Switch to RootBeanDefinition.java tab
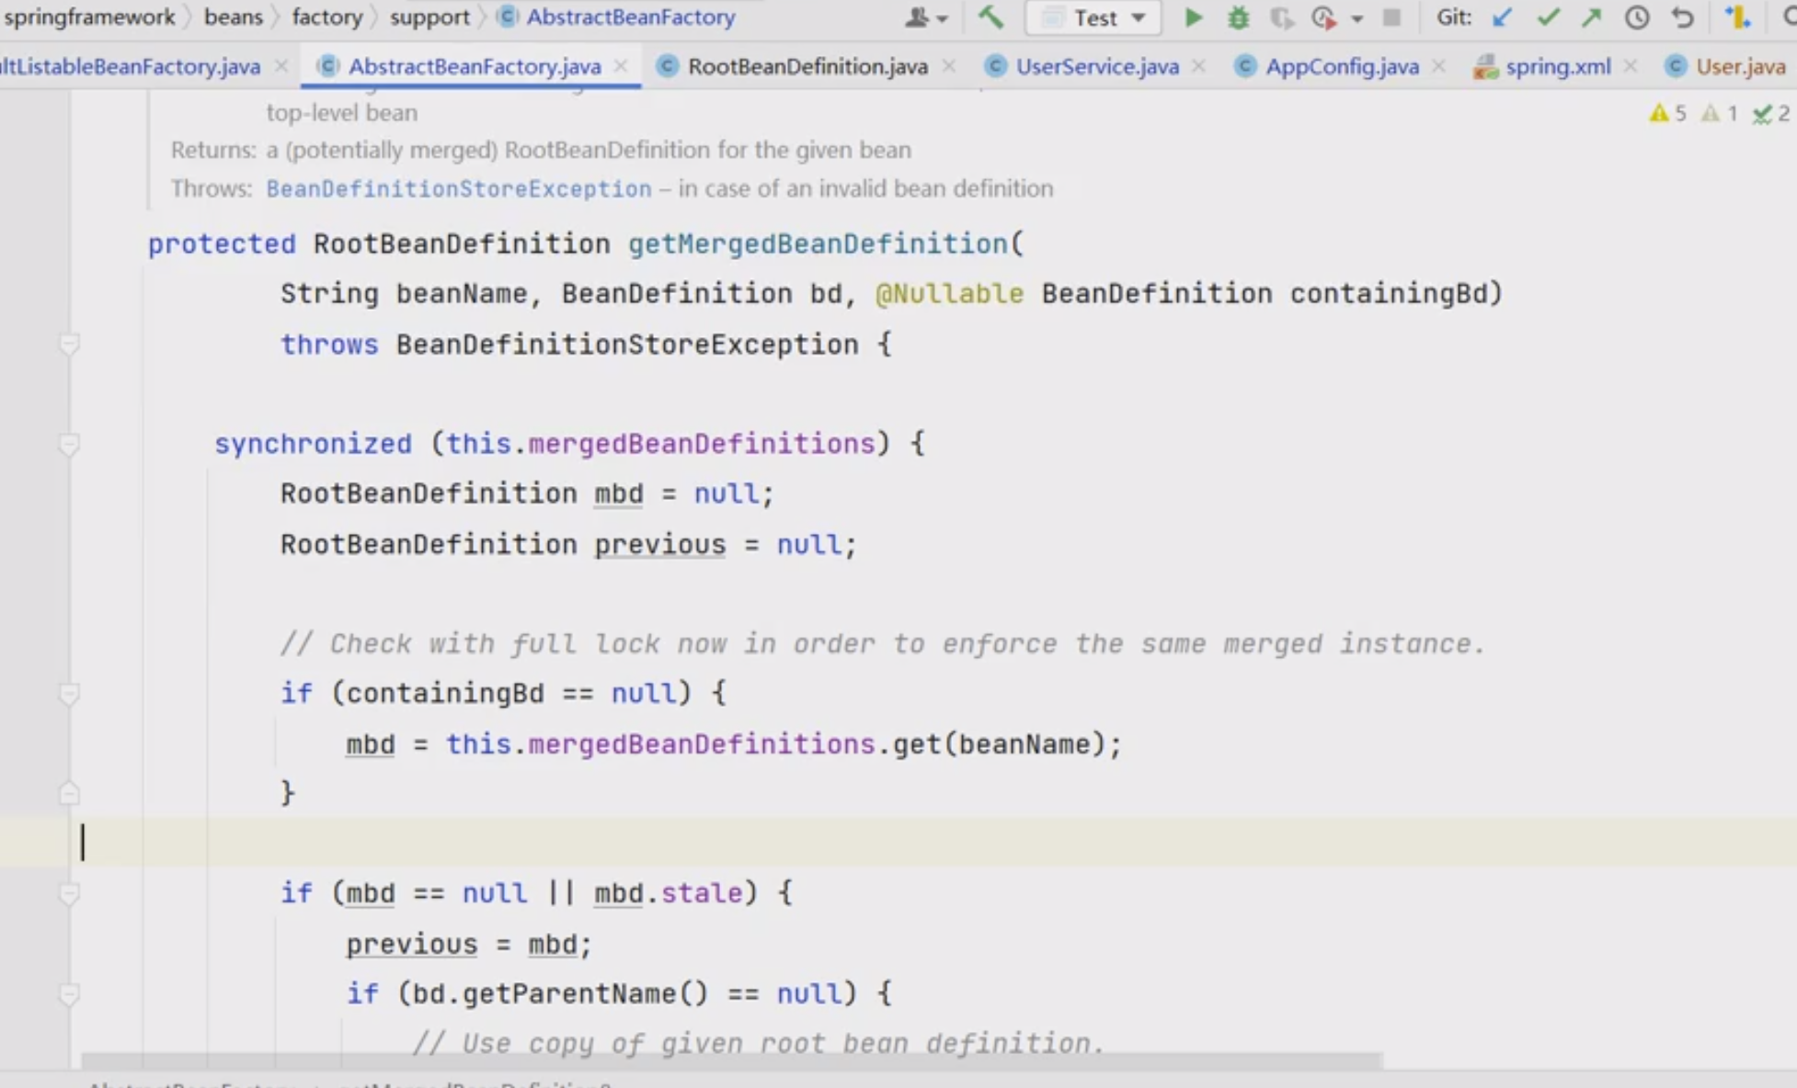This screenshot has width=1797, height=1088. 807,66
